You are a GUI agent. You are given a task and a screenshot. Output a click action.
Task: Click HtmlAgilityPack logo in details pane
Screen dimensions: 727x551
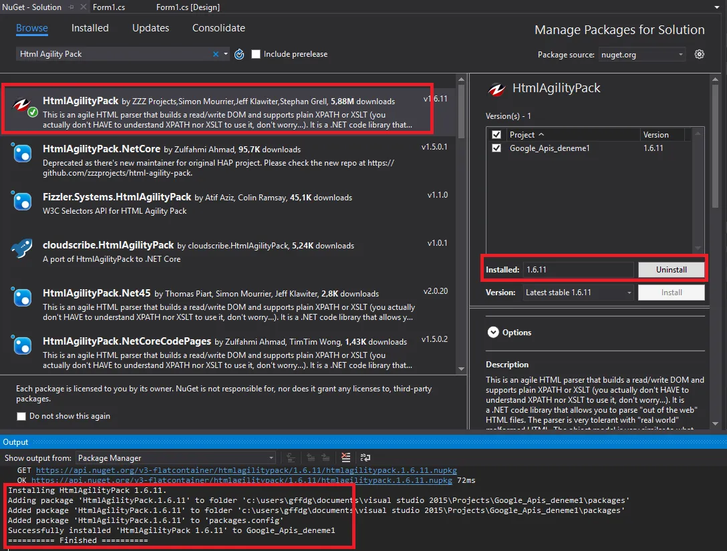(x=496, y=89)
